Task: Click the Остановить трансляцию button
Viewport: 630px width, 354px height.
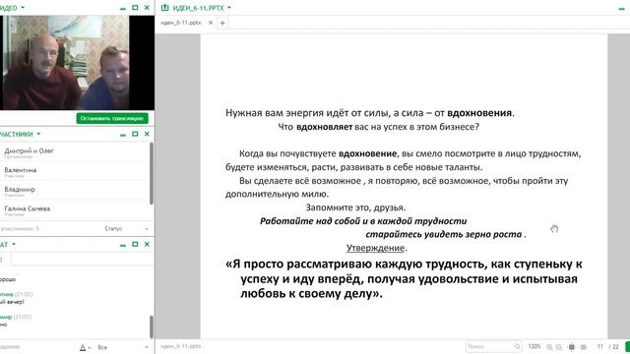Action: (x=112, y=118)
